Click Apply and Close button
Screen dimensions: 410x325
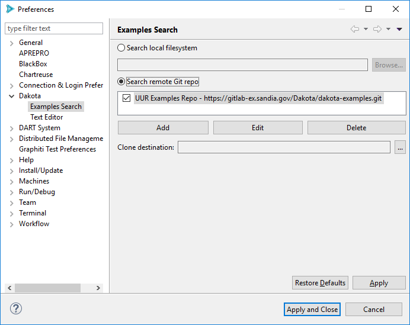pyautogui.click(x=312, y=310)
